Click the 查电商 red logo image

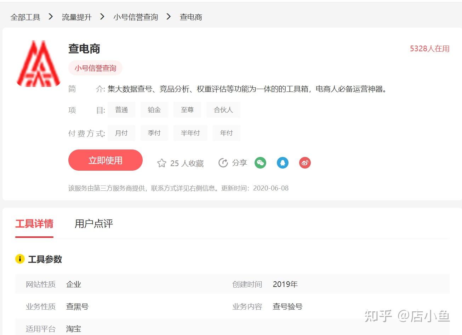(x=39, y=63)
